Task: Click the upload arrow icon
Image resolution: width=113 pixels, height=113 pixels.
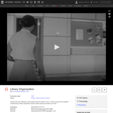Action: (91, 2)
